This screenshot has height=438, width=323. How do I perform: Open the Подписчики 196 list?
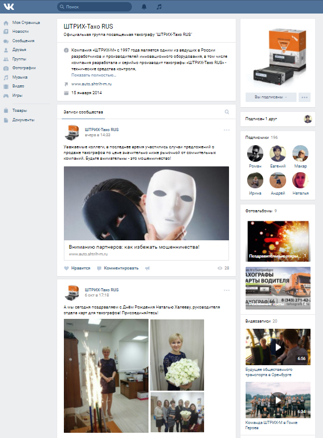click(262, 137)
